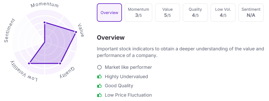This screenshot has width=269, height=101.
Task: Click the thumbs-up icon beside Highly Undervalued
Action: [99, 77]
